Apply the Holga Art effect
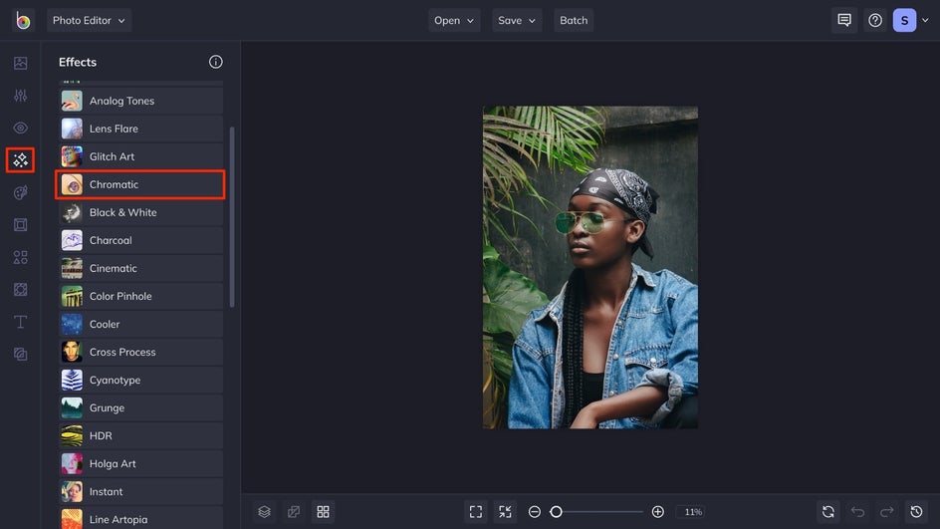The height and width of the screenshot is (529, 940). click(140, 463)
